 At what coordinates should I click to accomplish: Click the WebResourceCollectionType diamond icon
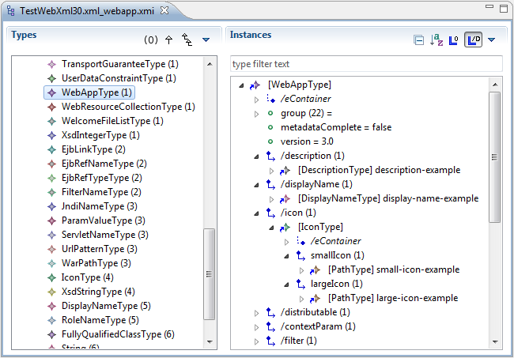point(51,107)
